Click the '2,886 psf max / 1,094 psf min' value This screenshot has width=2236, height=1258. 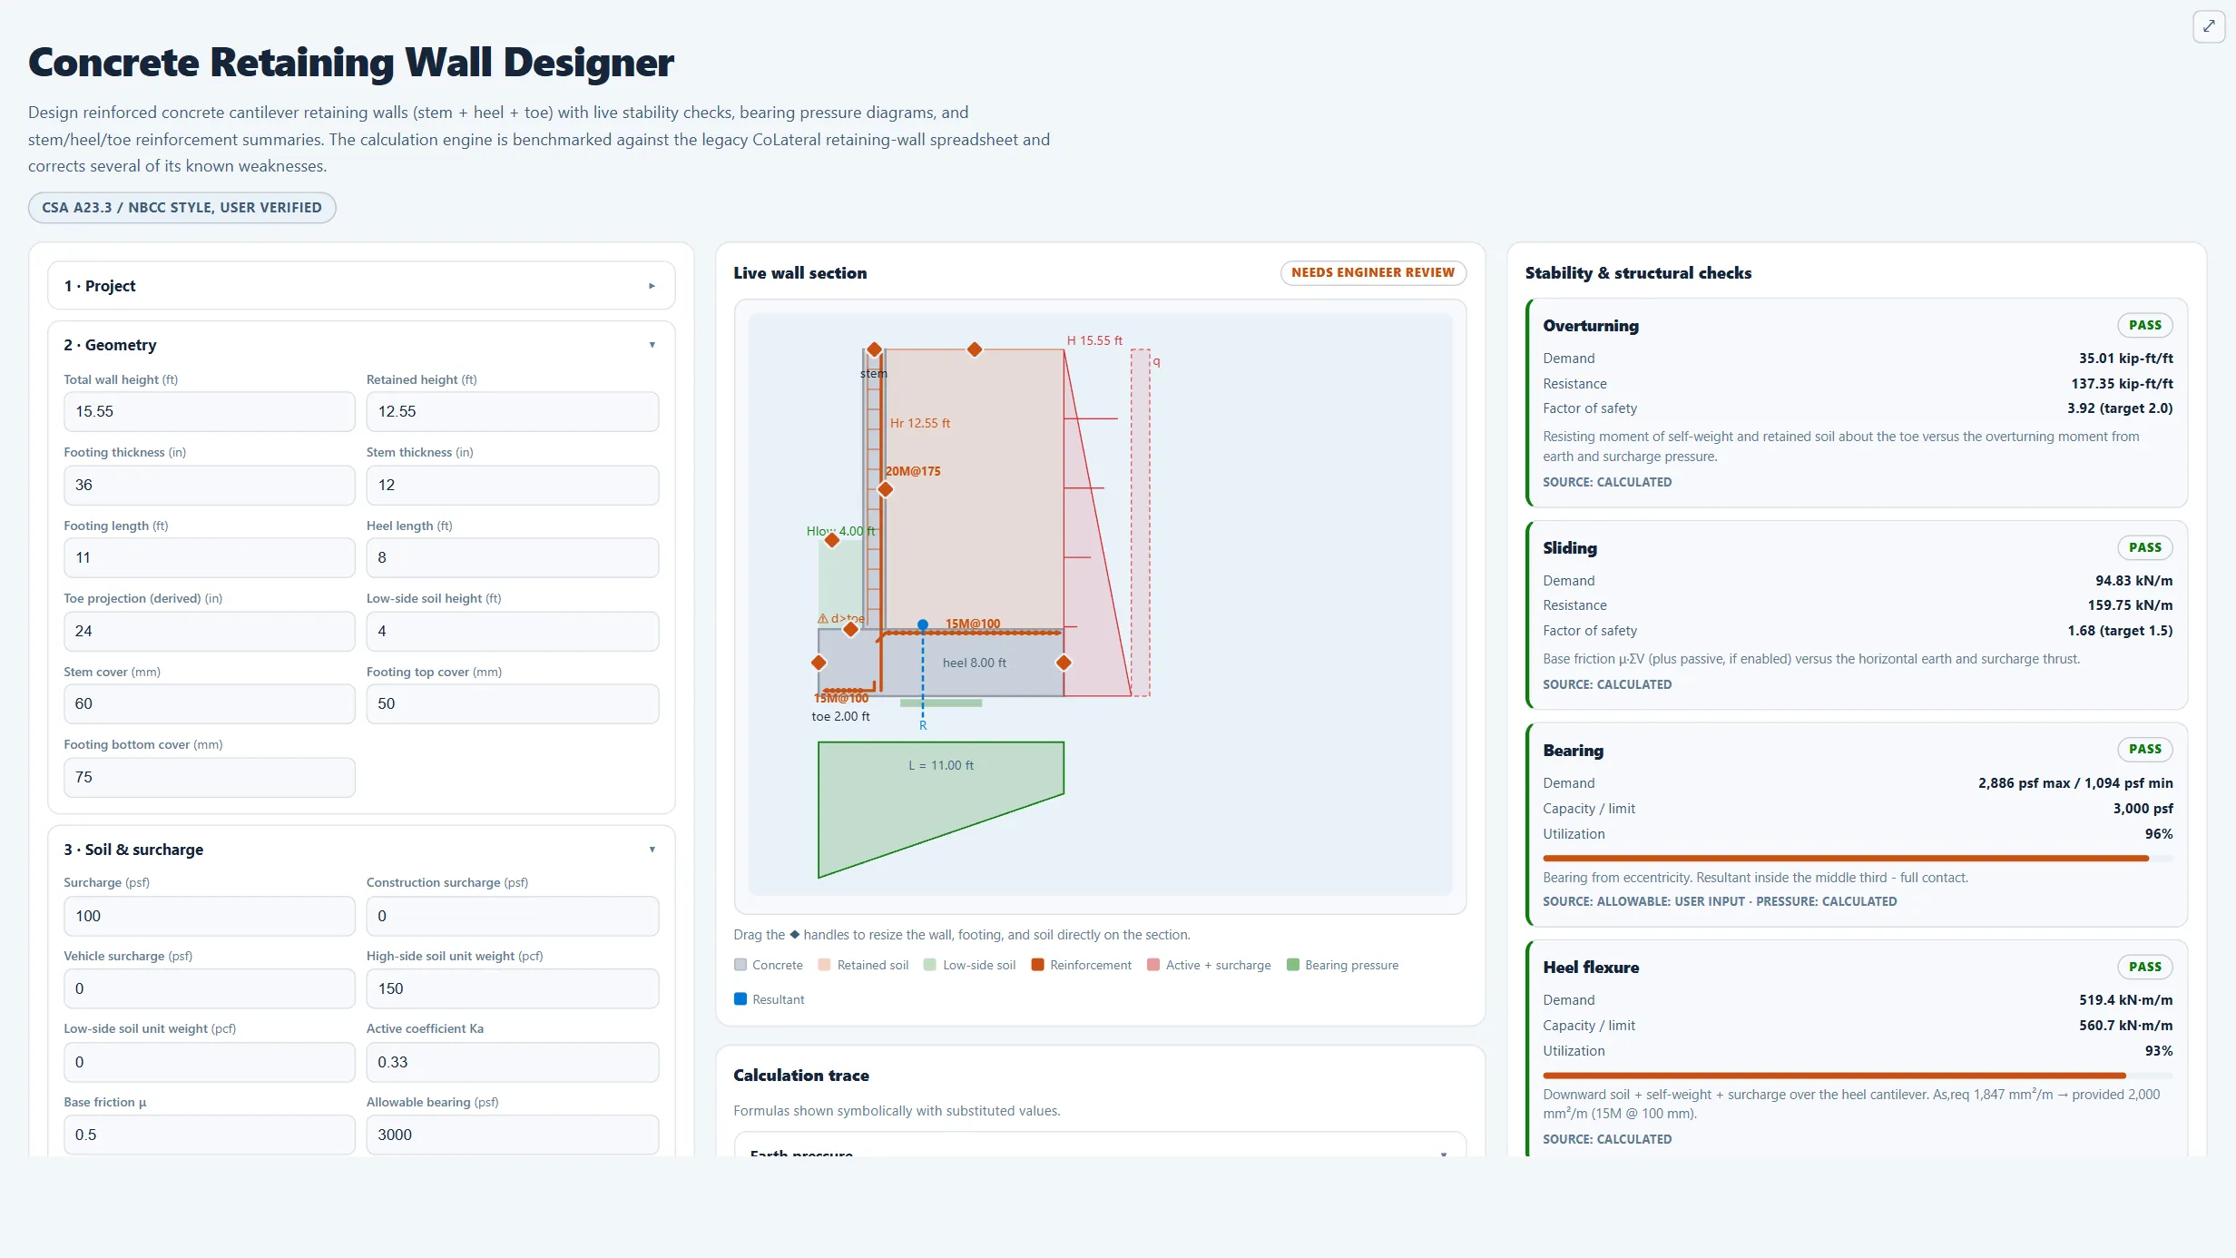pyautogui.click(x=2075, y=783)
